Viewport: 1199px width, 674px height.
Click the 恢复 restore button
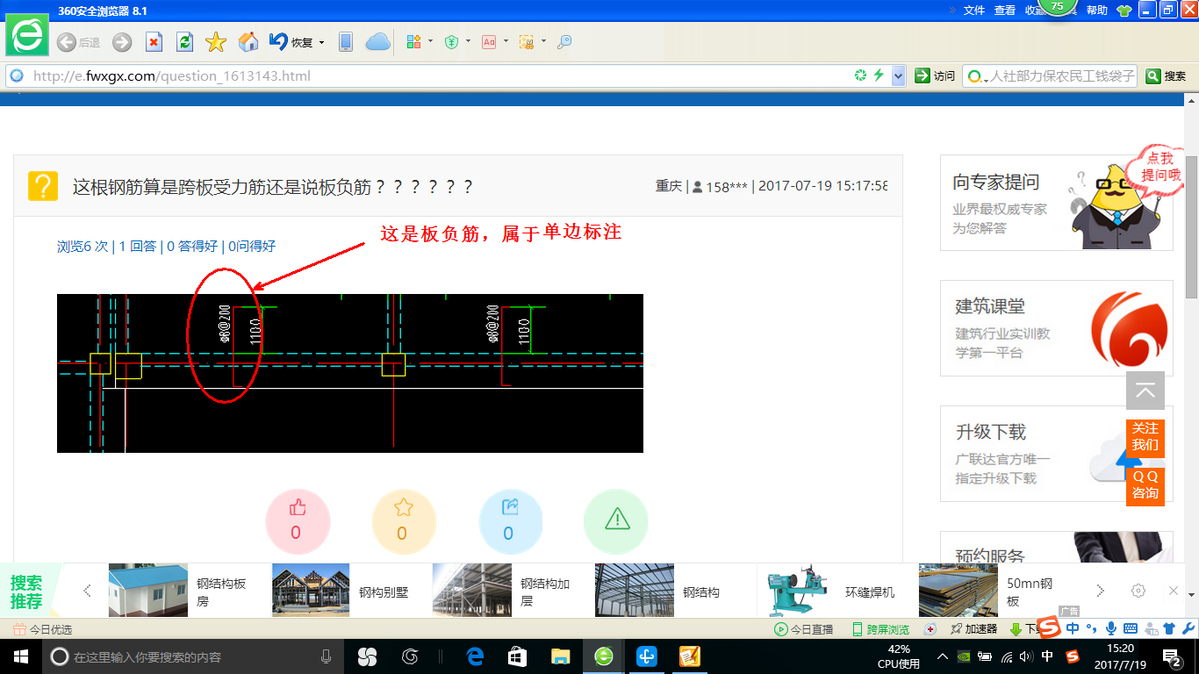coord(291,42)
